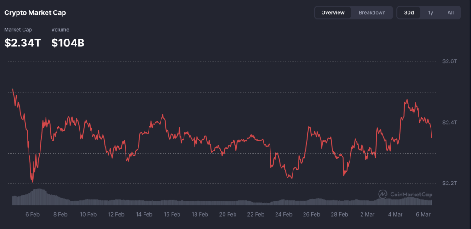
Task: Click the $104B volume value
Action: pyautogui.click(x=68, y=43)
